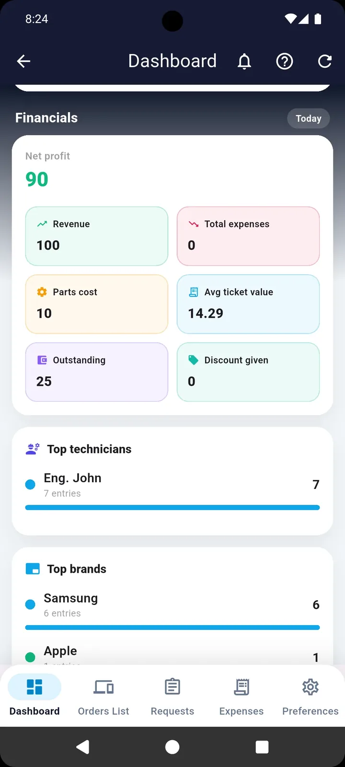
Task: Open the Today period filter
Action: coord(308,118)
